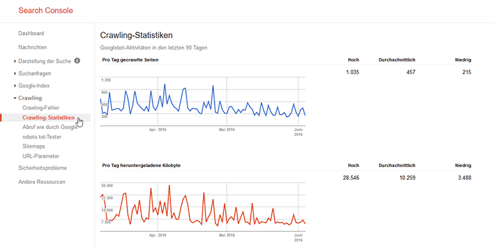Open the Suchanfragen section
Screen dimensions: 495x248
(x=34, y=74)
